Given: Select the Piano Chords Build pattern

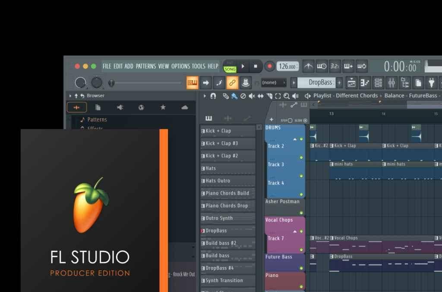Looking at the screenshot, I should point(227,193).
